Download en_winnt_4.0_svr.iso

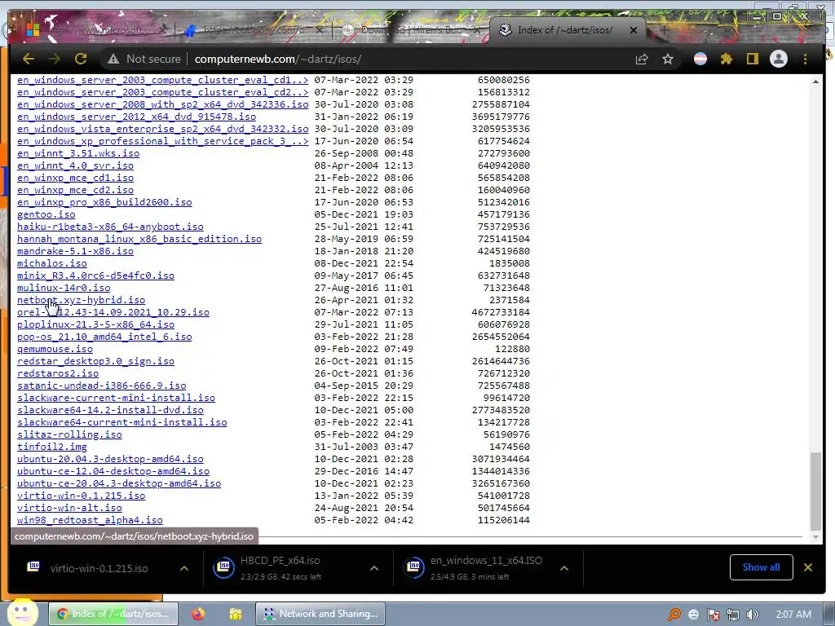(x=75, y=165)
